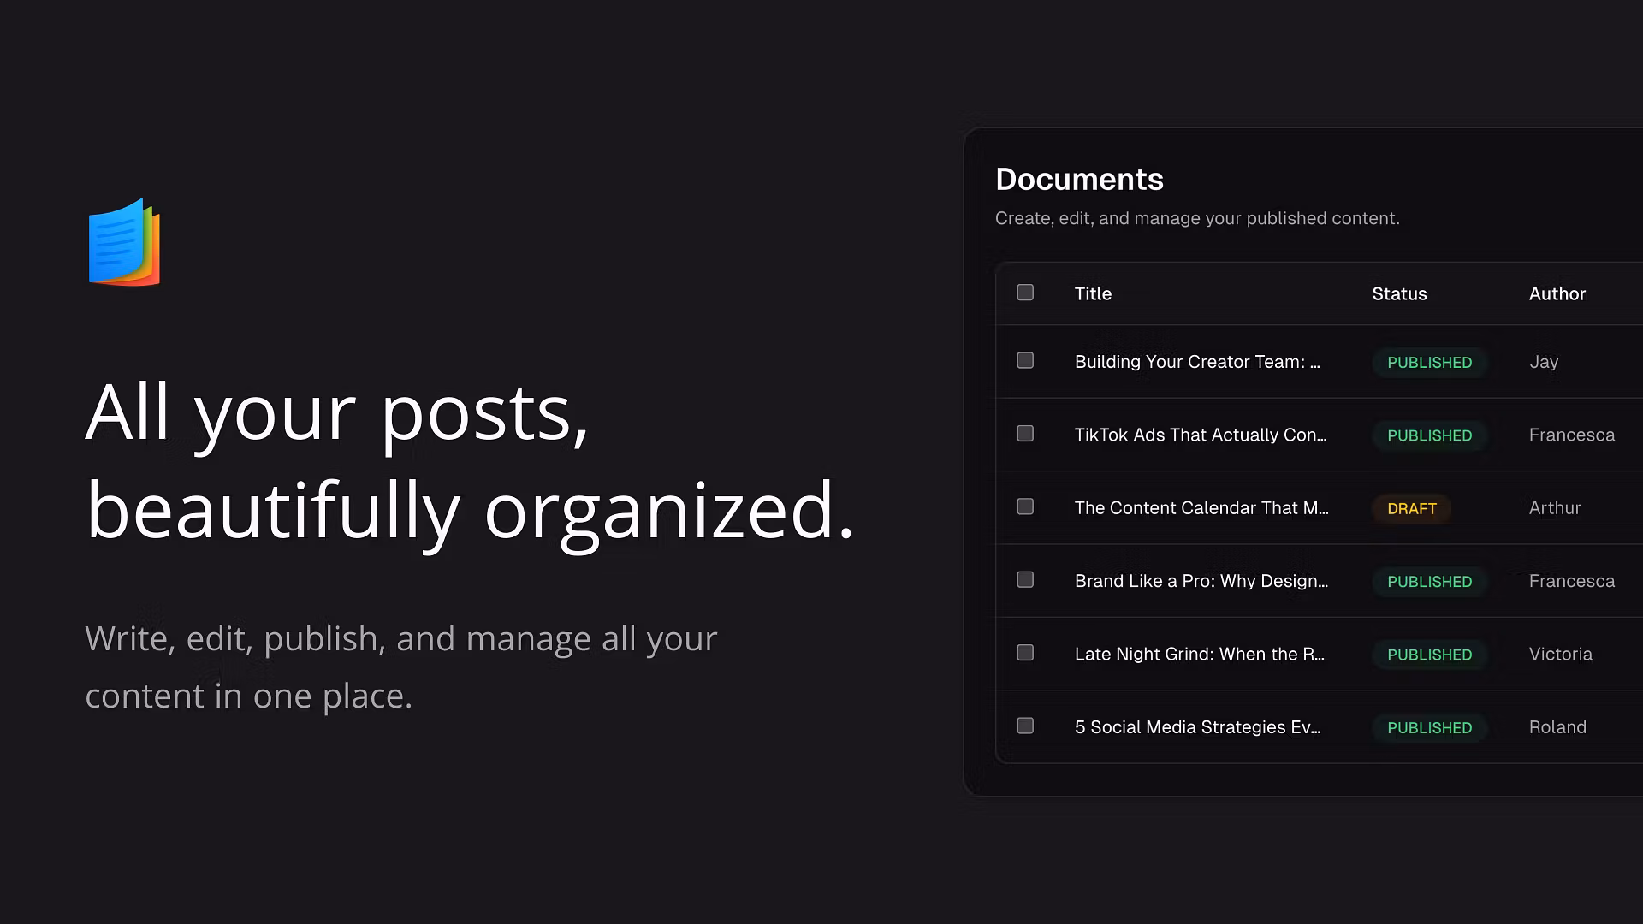This screenshot has height=924, width=1643.
Task: Check the Building Your Creator Team row
Action: pos(1025,361)
